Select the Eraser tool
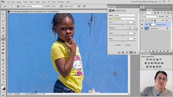173x97 pixels. pos(3,50)
